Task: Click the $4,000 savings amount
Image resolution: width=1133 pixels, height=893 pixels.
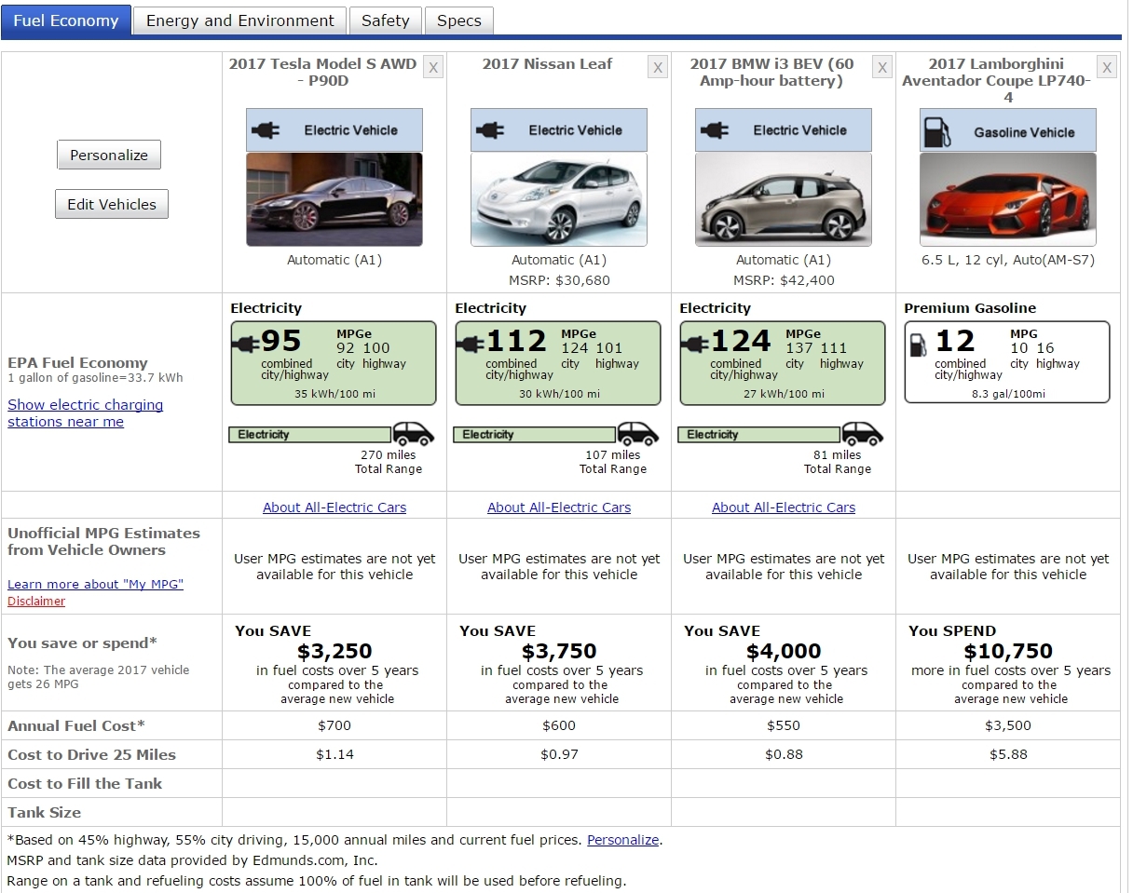Action: (x=784, y=652)
